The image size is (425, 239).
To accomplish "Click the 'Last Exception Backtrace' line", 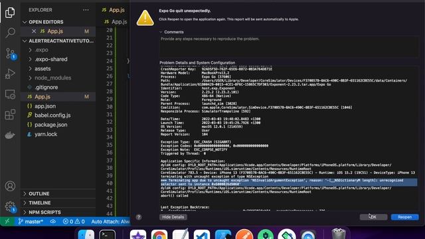I will (185, 207).
